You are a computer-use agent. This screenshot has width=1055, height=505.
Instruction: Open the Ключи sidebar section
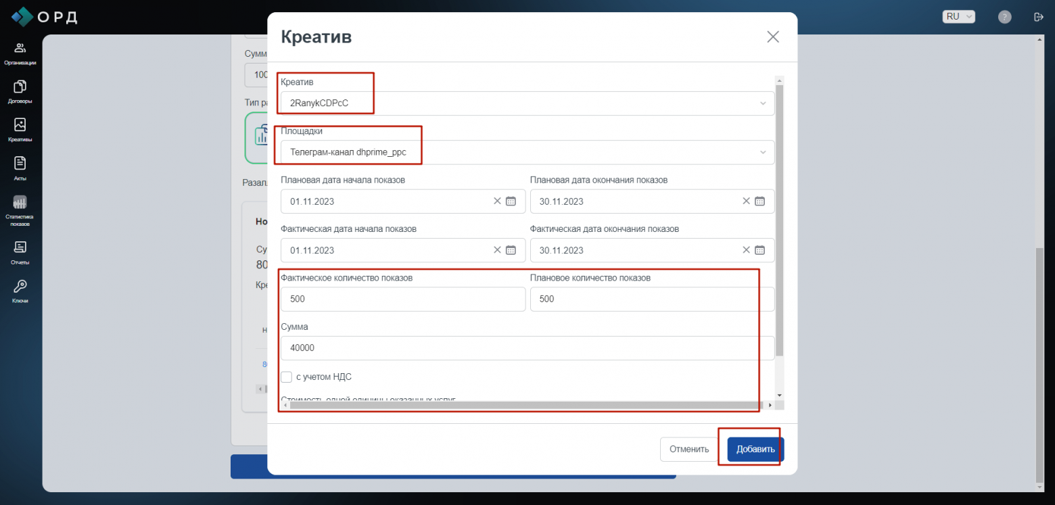tap(20, 291)
